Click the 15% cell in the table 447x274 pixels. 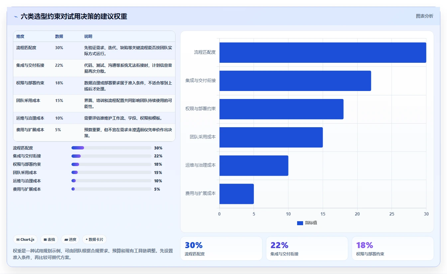pyautogui.click(x=59, y=101)
